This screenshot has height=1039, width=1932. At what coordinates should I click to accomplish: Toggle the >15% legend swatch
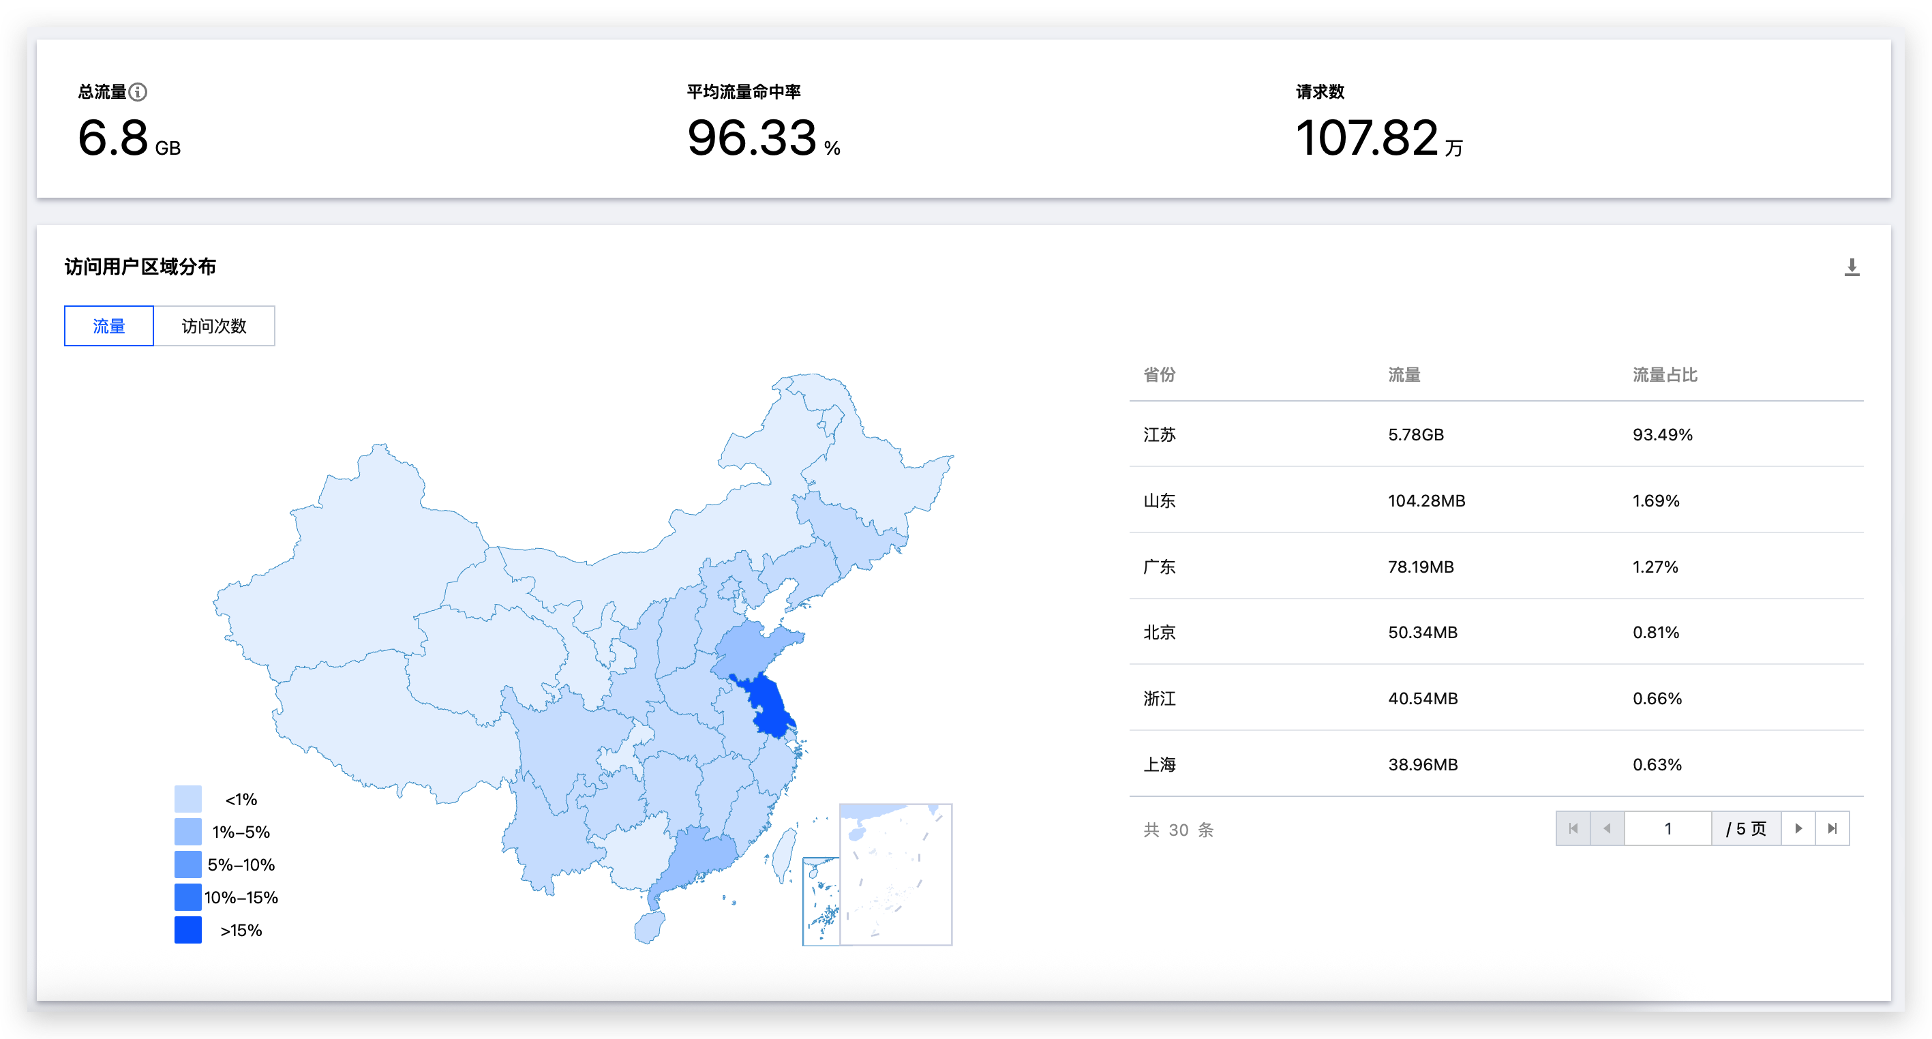point(187,930)
